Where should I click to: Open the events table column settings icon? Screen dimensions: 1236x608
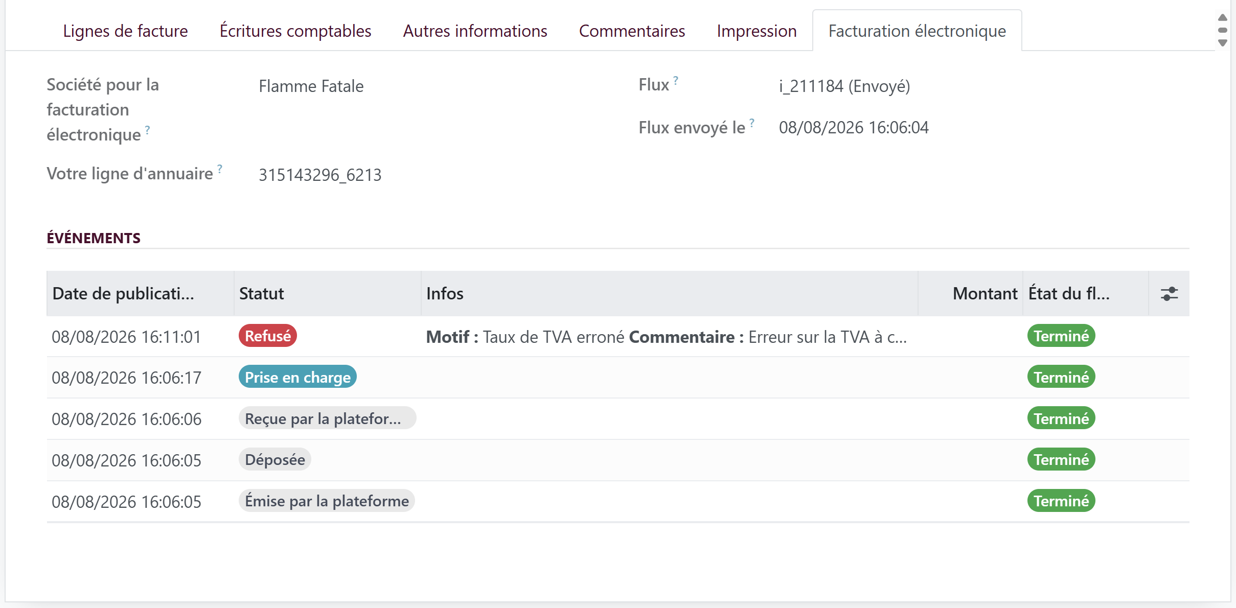pyautogui.click(x=1169, y=294)
